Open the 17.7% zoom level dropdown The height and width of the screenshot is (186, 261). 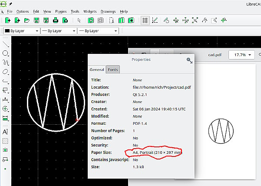click(242, 55)
